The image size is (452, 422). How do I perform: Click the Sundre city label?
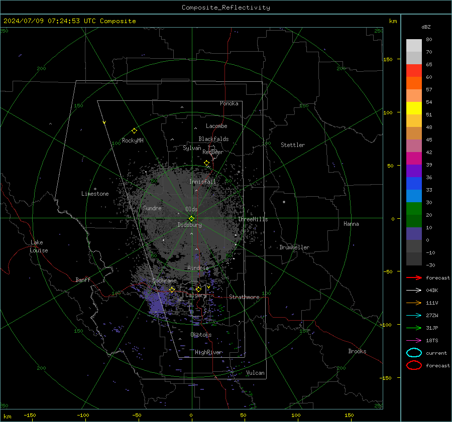[152, 208]
